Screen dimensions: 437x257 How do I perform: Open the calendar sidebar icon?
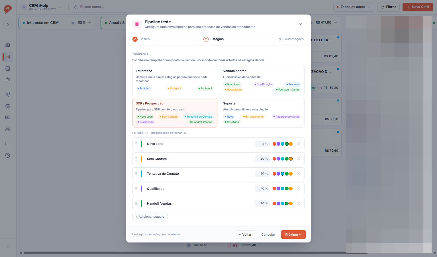[8, 68]
